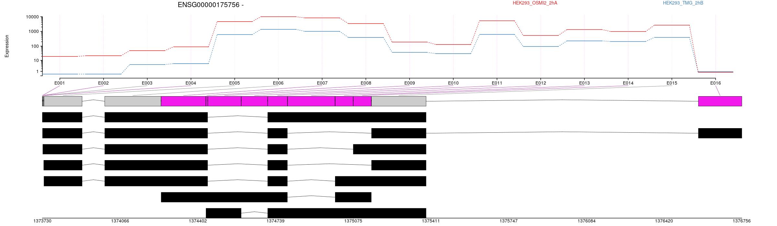Click exon label E002
Viewport: 777px width, 226px height.
(103, 83)
